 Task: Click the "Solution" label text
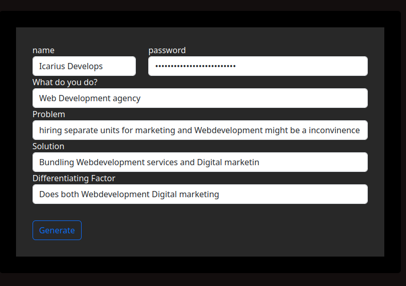49,146
